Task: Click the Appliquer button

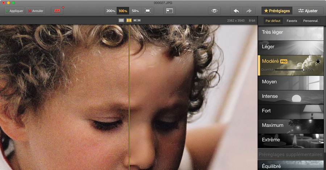Action: [x=14, y=11]
